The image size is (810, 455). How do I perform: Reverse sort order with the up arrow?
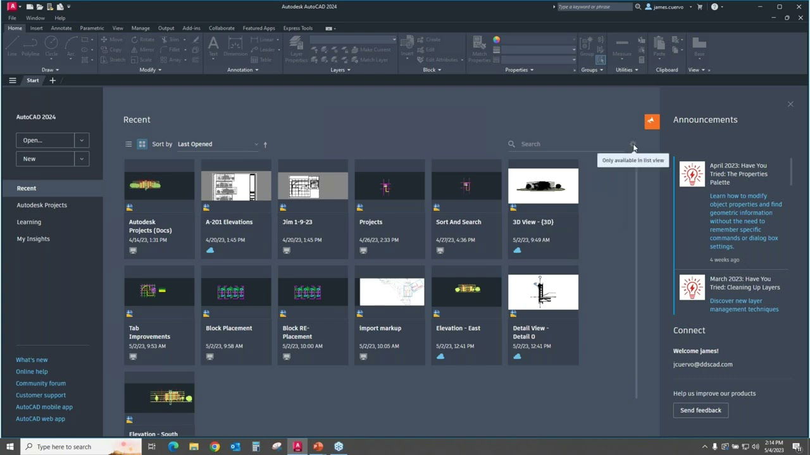click(265, 144)
